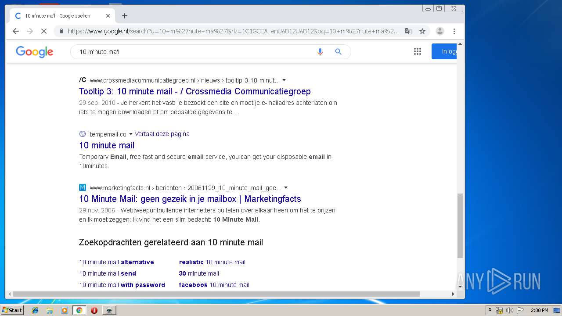Open the Windows Start menu
Image resolution: width=562 pixels, height=316 pixels.
click(12, 310)
